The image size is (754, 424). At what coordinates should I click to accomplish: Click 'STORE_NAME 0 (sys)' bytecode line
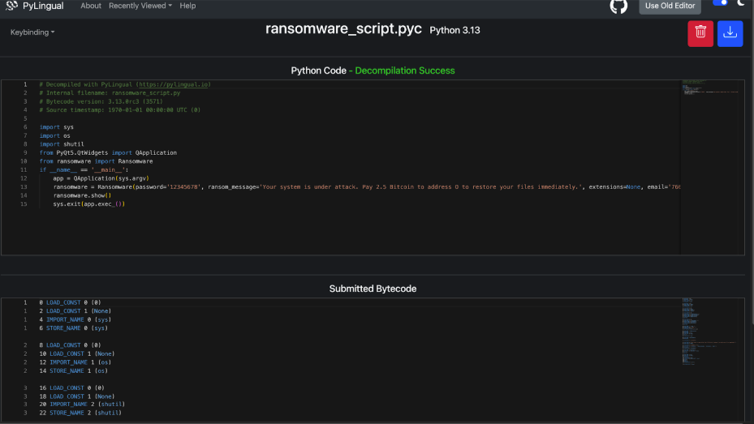pos(74,328)
